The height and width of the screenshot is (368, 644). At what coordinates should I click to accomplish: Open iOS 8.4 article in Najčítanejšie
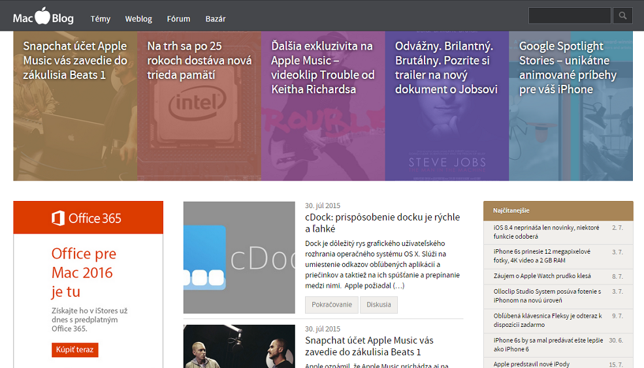[x=546, y=232]
